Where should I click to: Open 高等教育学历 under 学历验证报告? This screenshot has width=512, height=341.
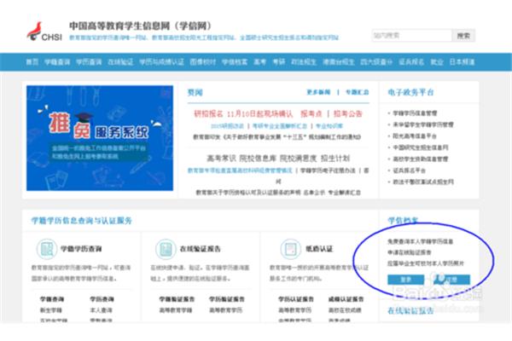click(225, 310)
